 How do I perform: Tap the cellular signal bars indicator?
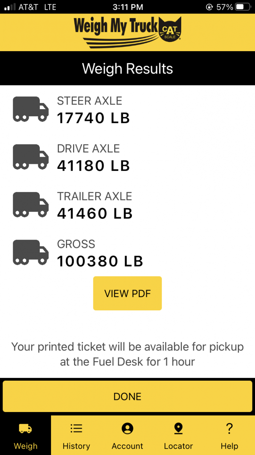10,7
